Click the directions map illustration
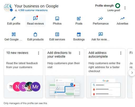The width and height of the screenshot is (135, 107). pos(65,88)
